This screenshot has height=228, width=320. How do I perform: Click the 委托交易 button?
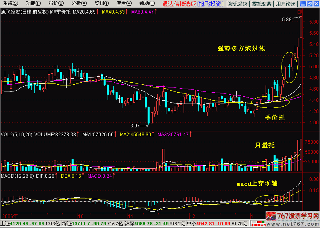point(262,4)
